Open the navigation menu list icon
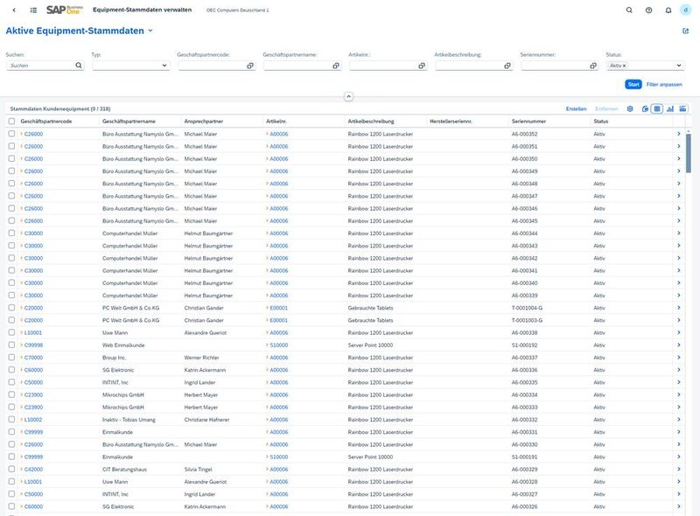 click(33, 10)
